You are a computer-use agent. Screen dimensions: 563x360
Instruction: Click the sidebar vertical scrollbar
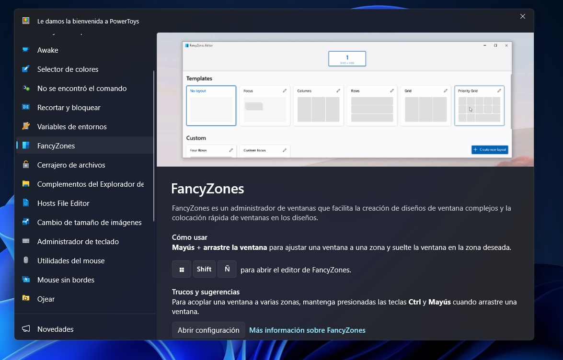(x=154, y=146)
